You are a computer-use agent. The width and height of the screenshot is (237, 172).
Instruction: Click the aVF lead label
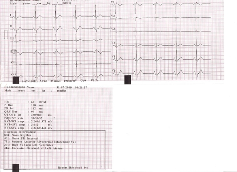click(x=13, y=74)
